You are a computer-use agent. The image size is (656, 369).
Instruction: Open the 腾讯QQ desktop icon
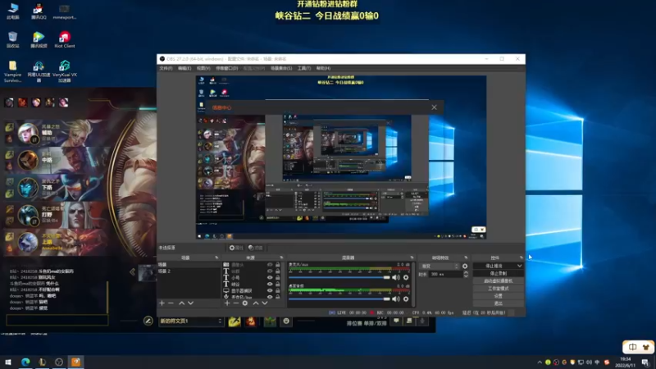pyautogui.click(x=39, y=11)
